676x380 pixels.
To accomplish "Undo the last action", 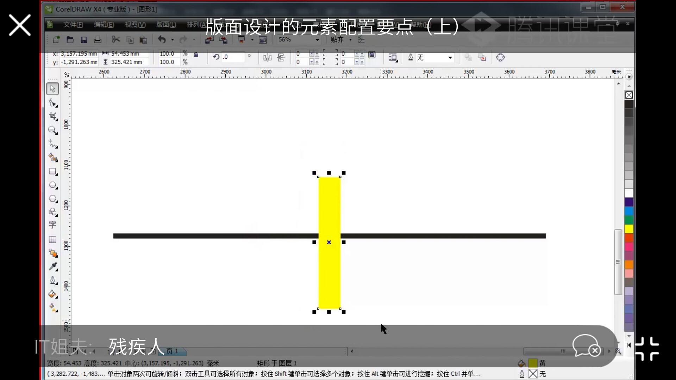I will click(x=162, y=39).
